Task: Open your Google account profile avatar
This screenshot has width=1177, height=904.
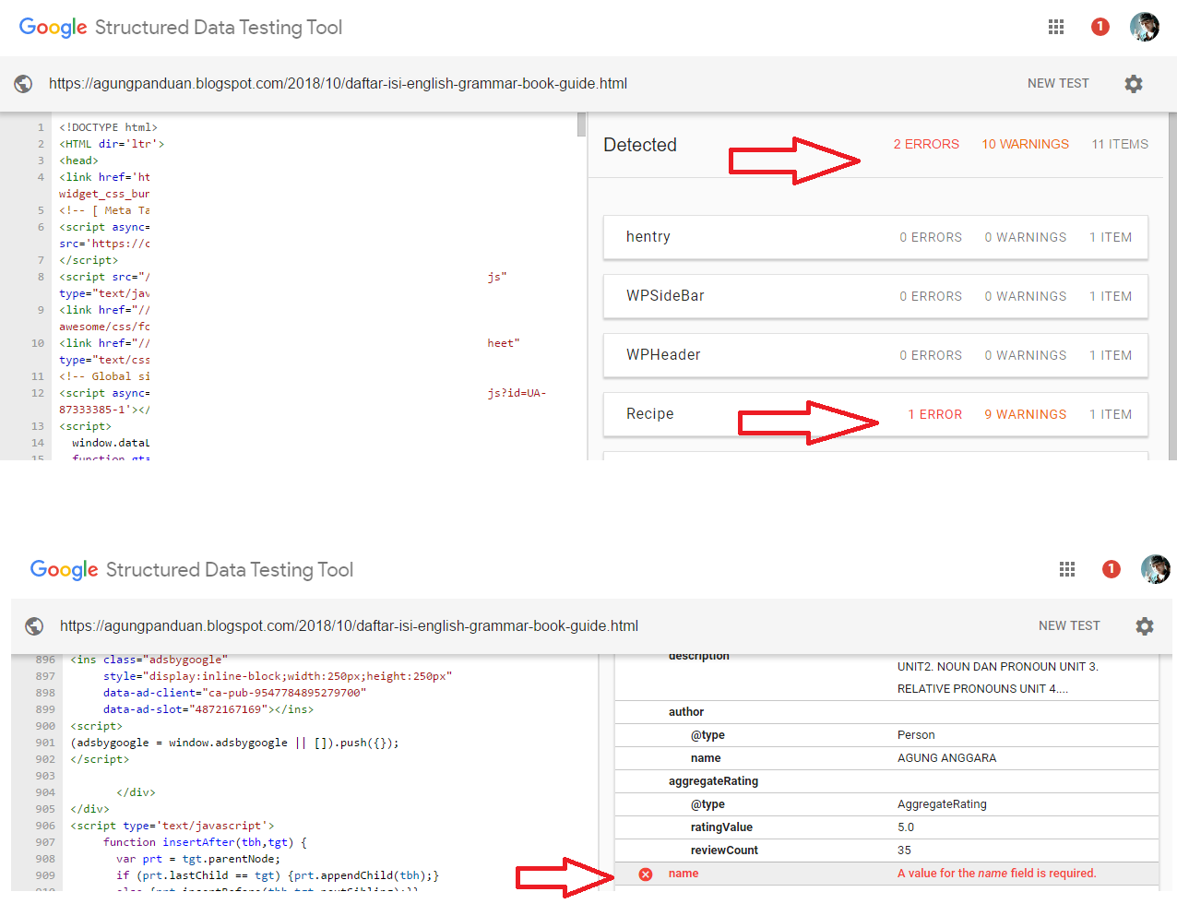Action: [1145, 27]
